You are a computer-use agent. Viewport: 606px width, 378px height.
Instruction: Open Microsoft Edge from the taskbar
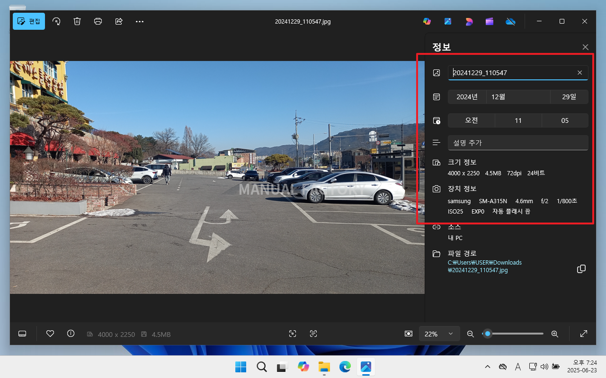[x=345, y=367]
